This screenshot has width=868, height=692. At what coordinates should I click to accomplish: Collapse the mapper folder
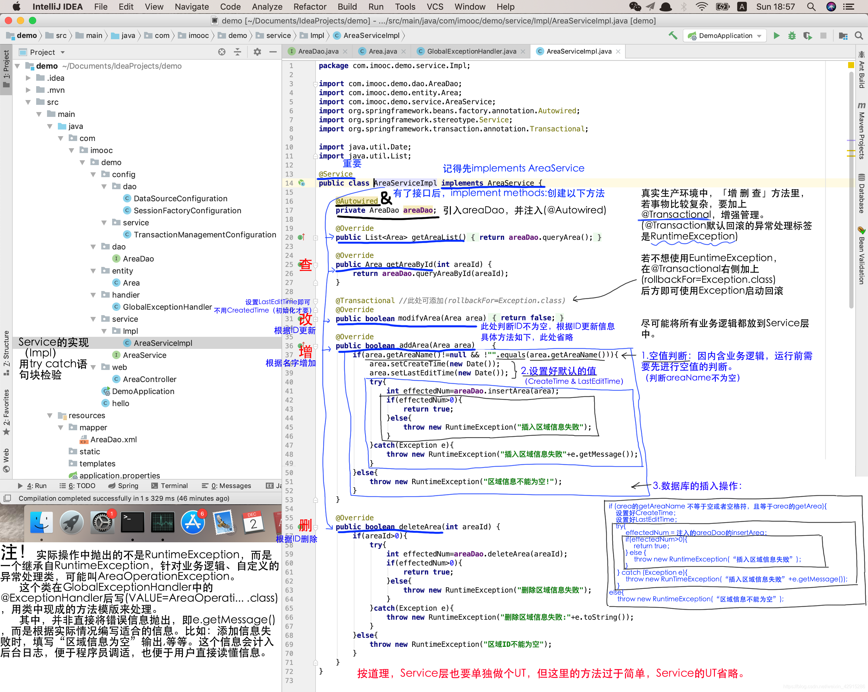click(60, 428)
